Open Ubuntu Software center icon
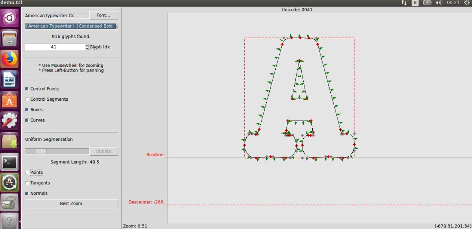Screen dimensions: 472x229 (x=9, y=100)
